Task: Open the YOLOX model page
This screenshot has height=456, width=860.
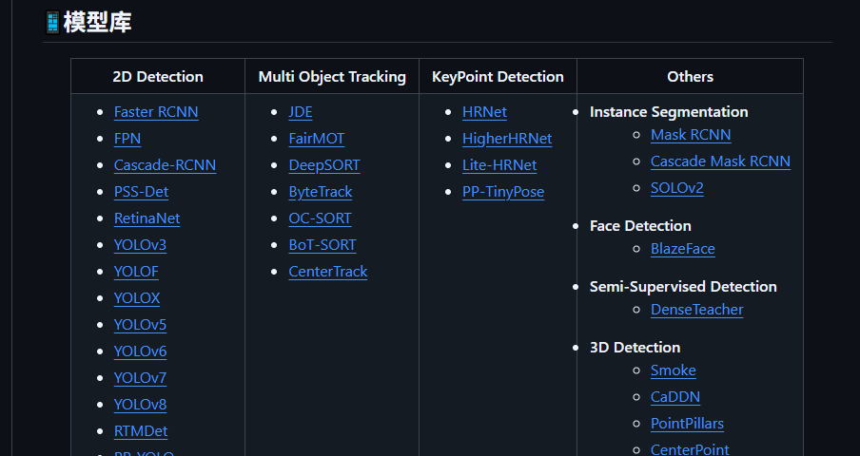Action: click(x=137, y=298)
